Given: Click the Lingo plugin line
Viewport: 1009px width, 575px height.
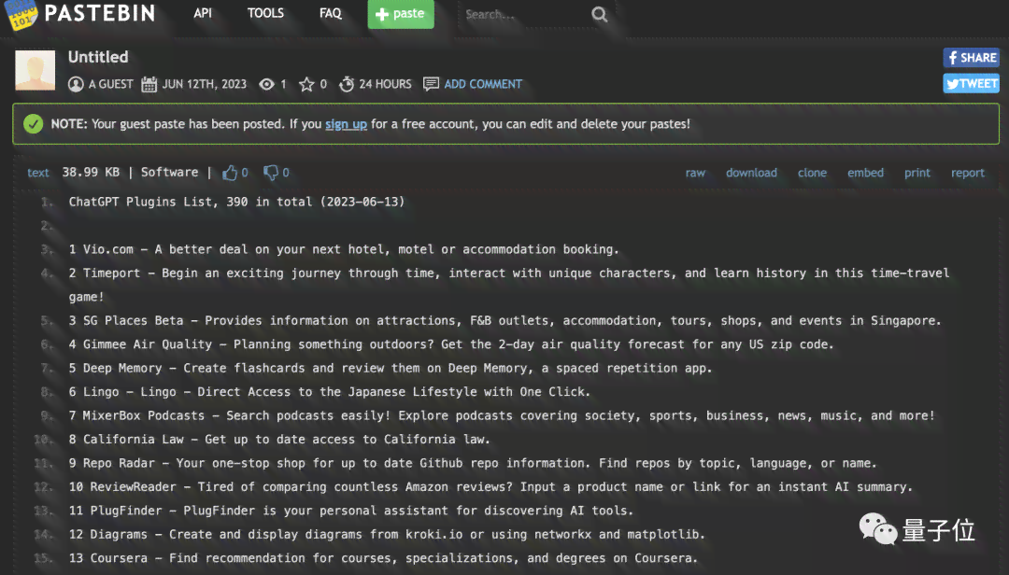Looking at the screenshot, I should click(330, 392).
